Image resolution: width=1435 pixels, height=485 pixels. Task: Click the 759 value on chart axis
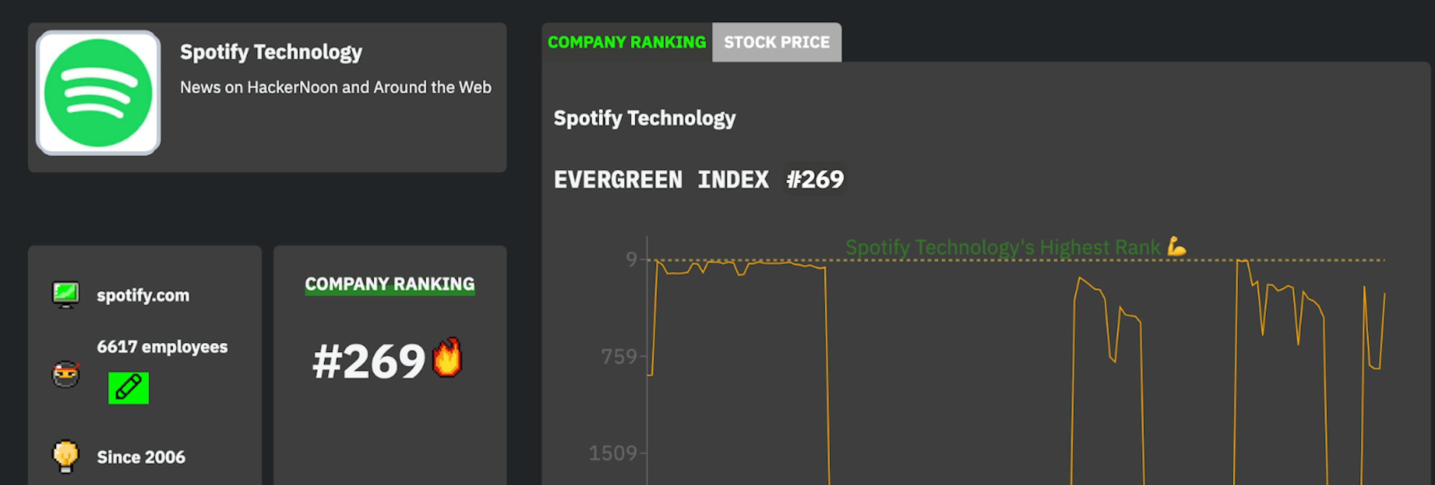click(618, 356)
